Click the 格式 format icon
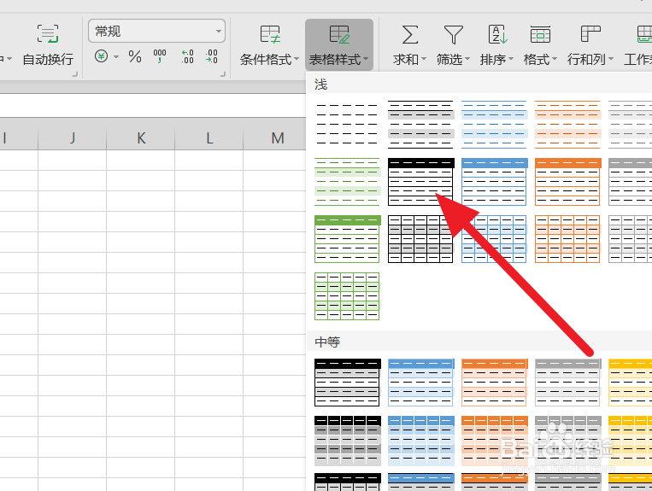Image resolution: width=652 pixels, height=491 pixels. (x=540, y=34)
